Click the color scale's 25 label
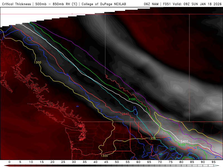 pyautogui.click(x=63, y=162)
